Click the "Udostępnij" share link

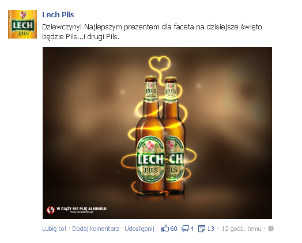click(139, 229)
